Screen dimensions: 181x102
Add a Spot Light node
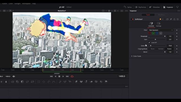(x=101, y=82)
